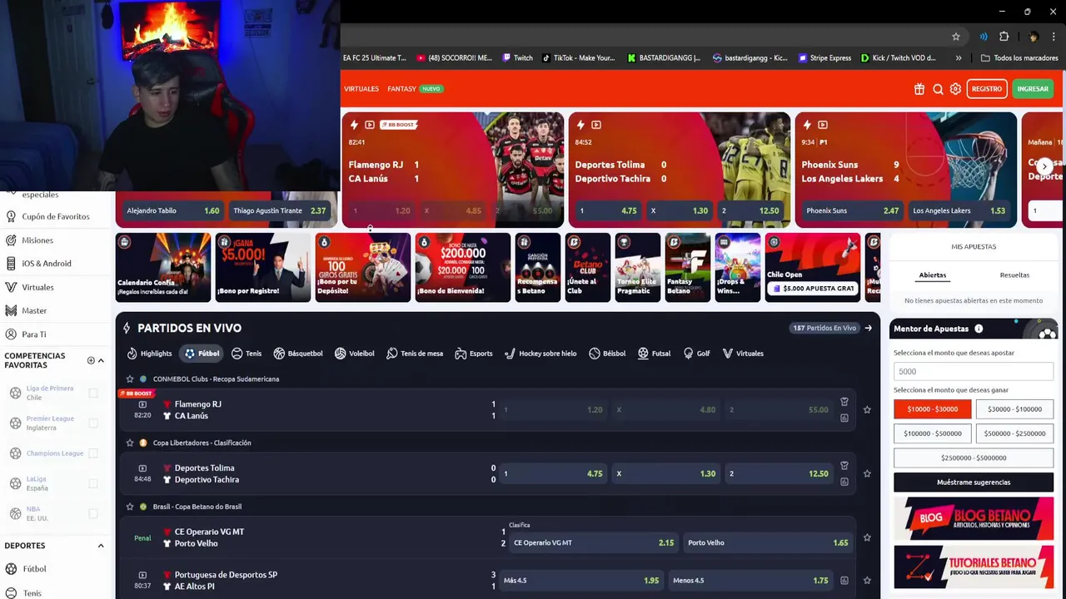
Task: Open the Todos los marcadores folder
Action: [1019, 58]
